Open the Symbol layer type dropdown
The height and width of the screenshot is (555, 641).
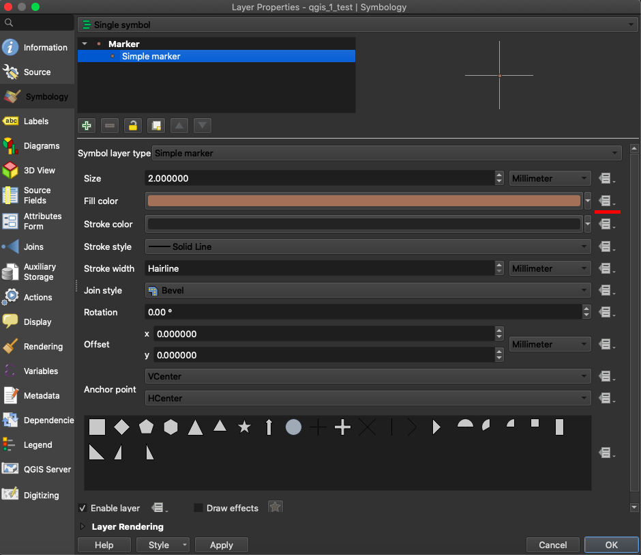point(387,153)
